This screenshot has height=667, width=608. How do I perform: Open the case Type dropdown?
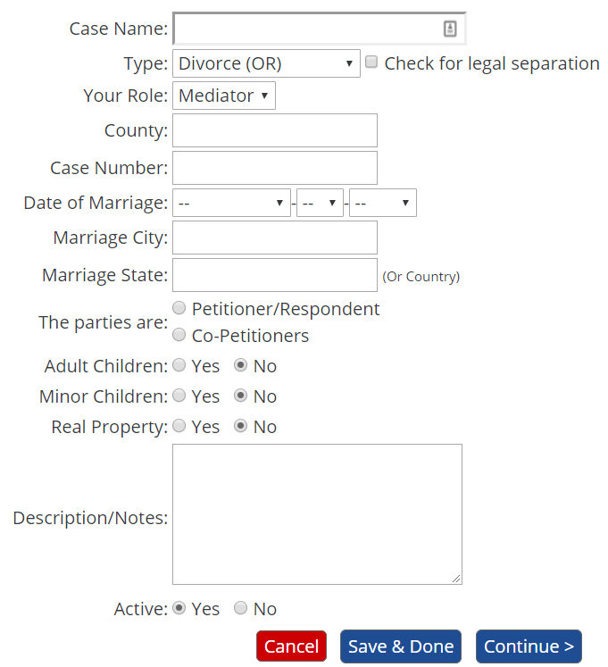(x=266, y=63)
